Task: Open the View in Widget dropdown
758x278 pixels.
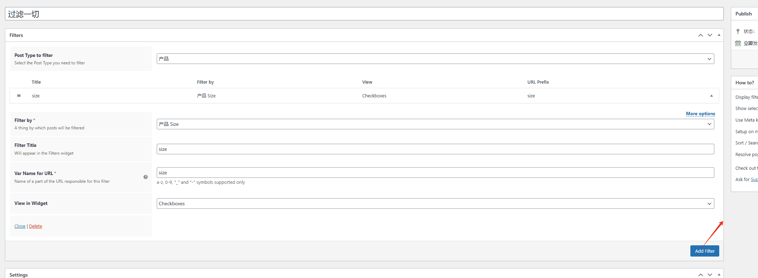Action: pos(435,203)
